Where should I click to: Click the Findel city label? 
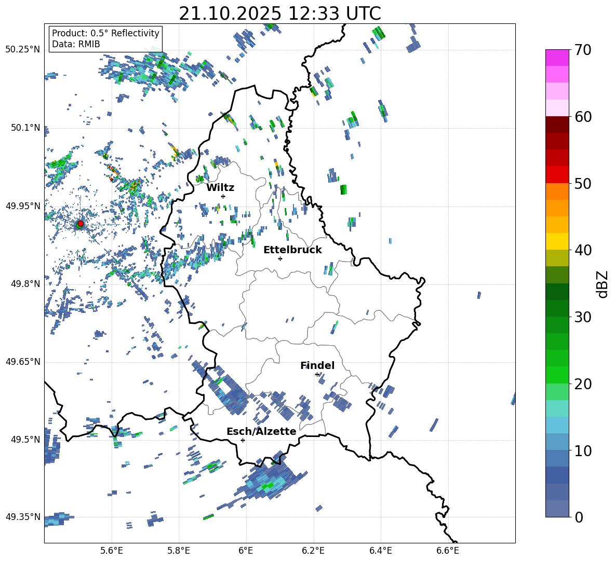[x=317, y=365]
